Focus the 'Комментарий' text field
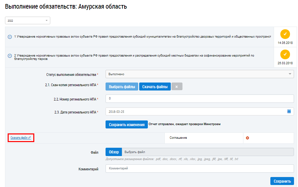Screen dimensions: 298x187 pos(199,169)
